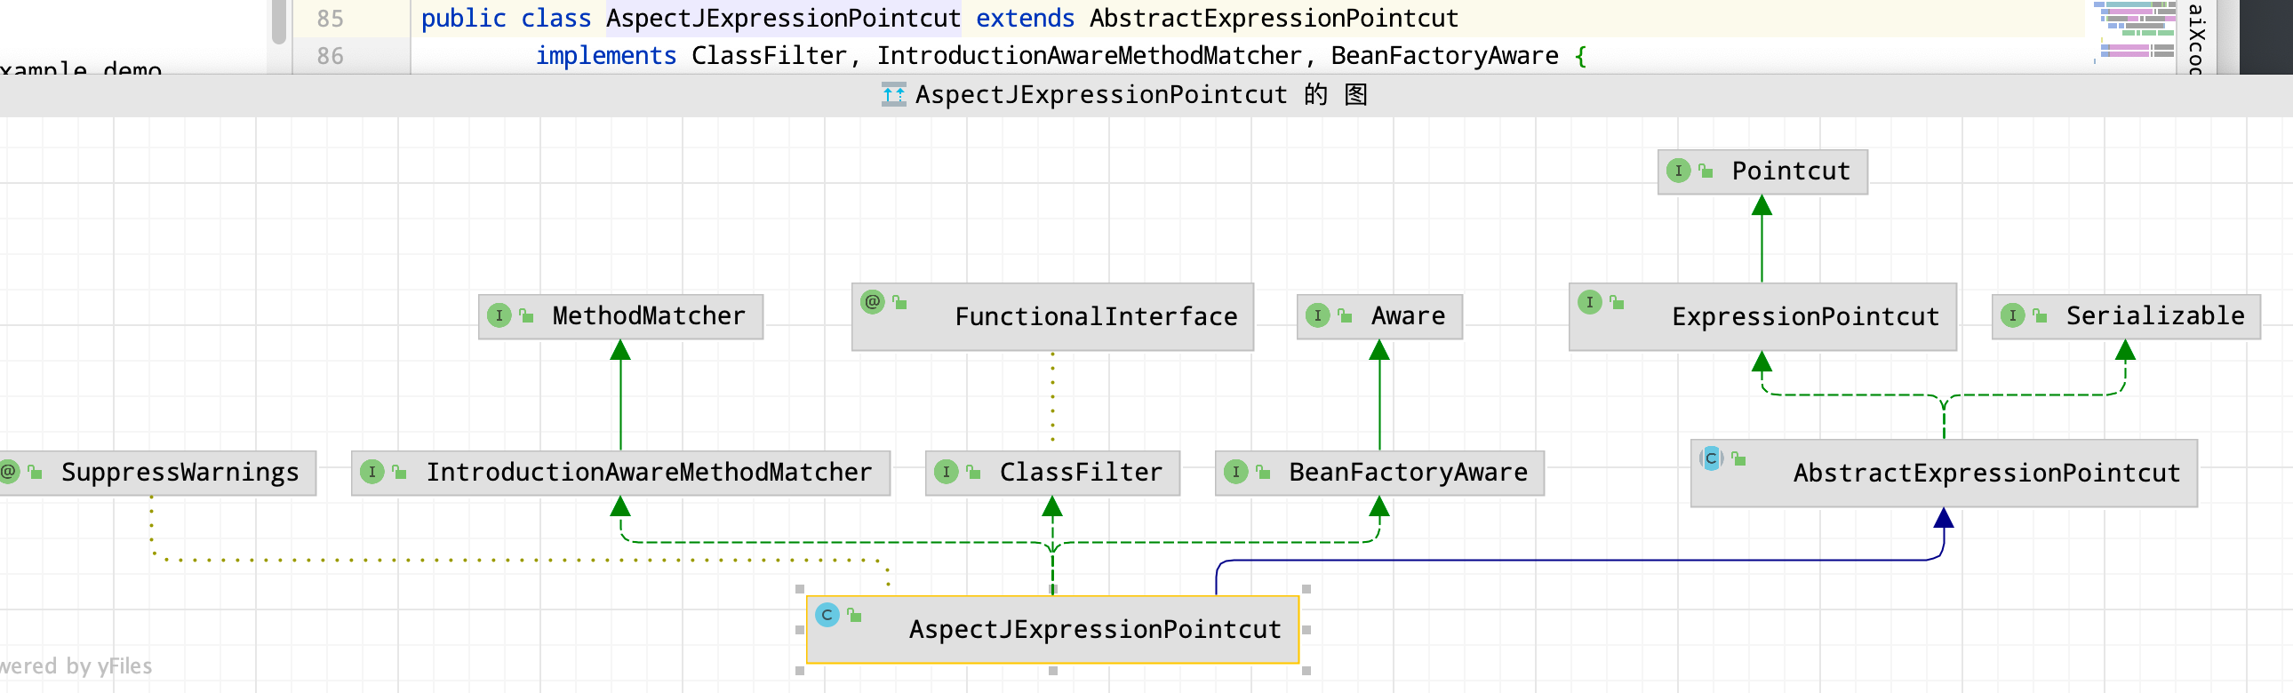The width and height of the screenshot is (2293, 693).
Task: Click BeanFactoryAware in the implements clause
Action: pyautogui.click(x=1445, y=56)
